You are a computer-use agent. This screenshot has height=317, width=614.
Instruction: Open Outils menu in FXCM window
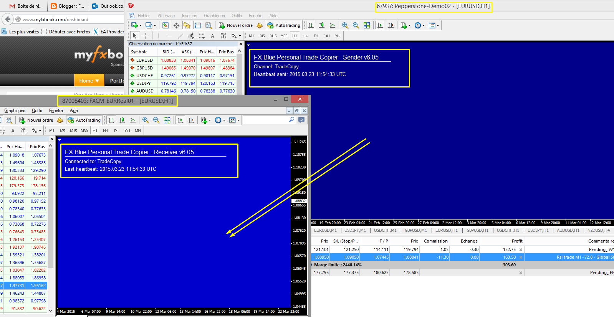(x=37, y=111)
